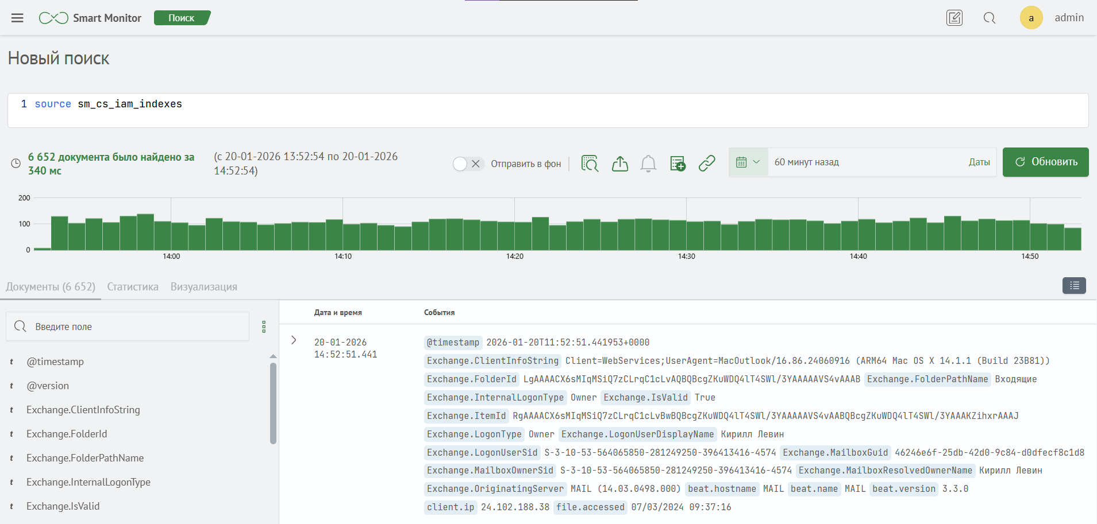
Task: Click the export upload icon
Action: pyautogui.click(x=620, y=163)
